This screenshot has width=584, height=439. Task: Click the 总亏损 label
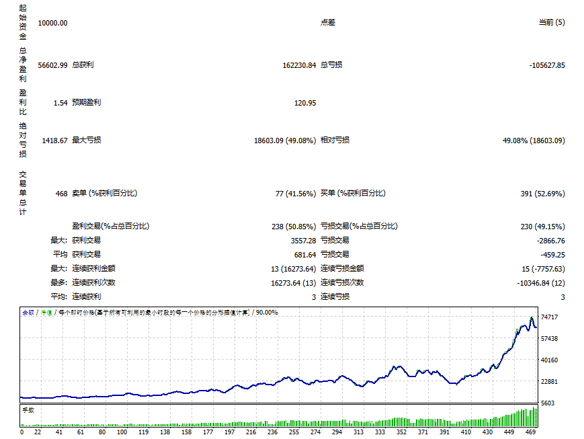pyautogui.click(x=331, y=65)
